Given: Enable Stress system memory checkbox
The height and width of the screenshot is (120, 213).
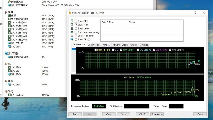Looking at the screenshot, I should [x=76, y=32].
